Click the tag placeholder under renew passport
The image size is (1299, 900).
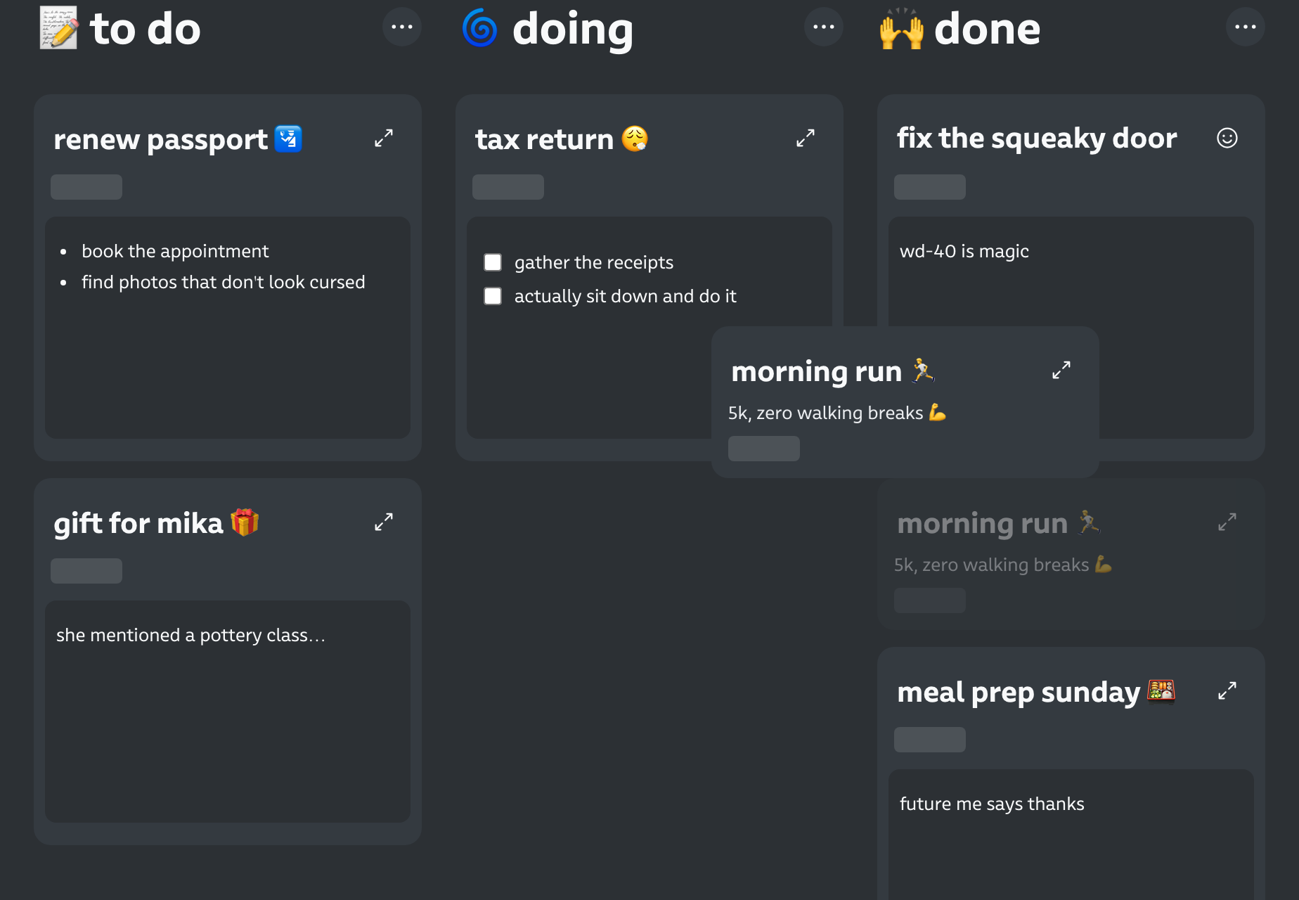point(86,187)
